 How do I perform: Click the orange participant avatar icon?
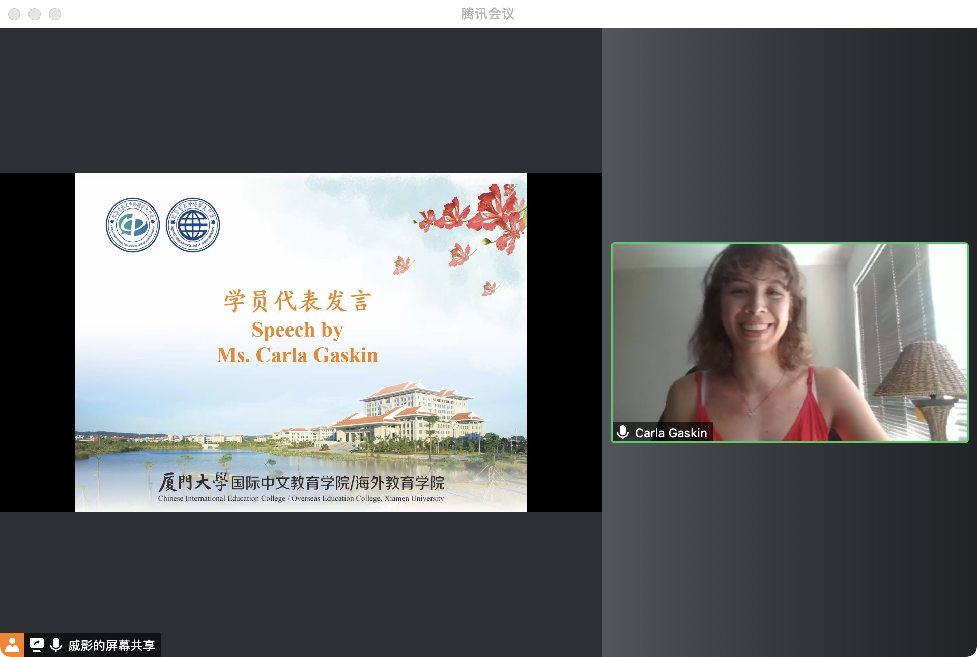click(12, 645)
